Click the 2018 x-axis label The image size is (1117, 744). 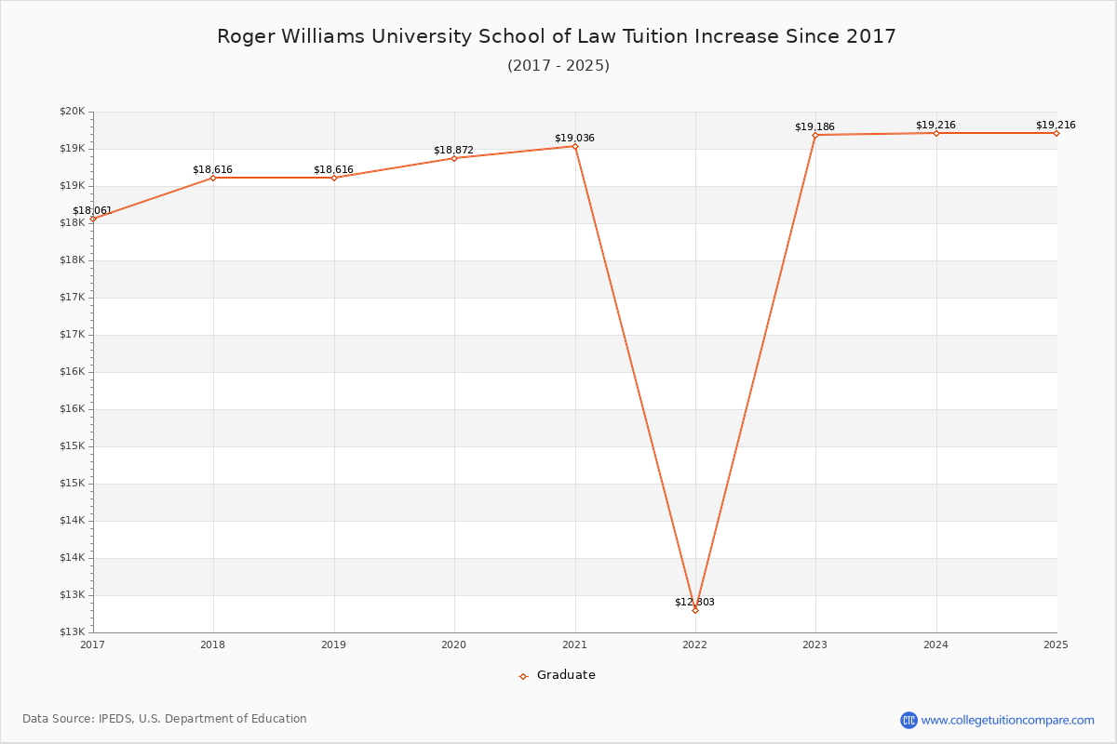point(213,644)
